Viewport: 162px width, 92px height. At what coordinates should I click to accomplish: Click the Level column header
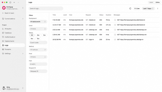(65, 15)
